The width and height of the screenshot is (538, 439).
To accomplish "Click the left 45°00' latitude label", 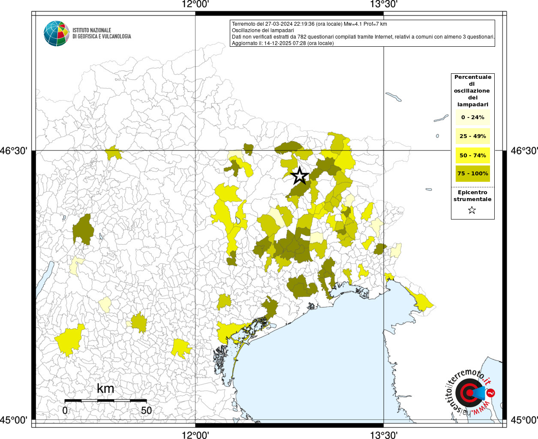I will click(x=14, y=420).
